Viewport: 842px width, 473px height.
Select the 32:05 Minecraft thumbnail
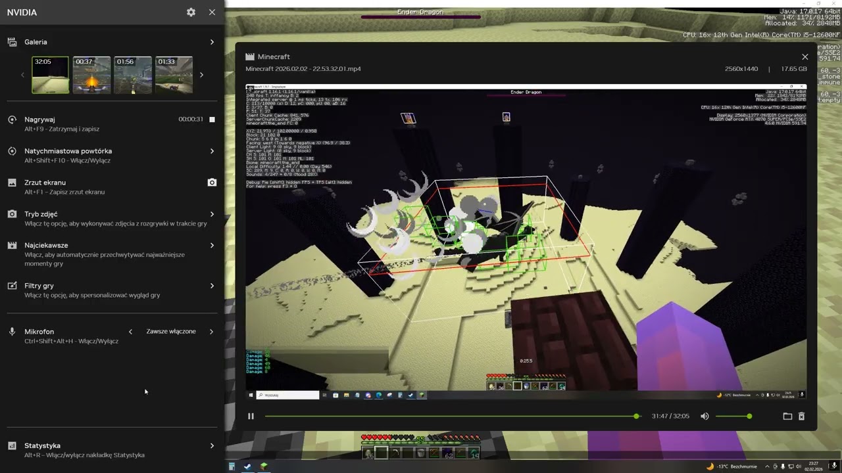pyautogui.click(x=51, y=75)
